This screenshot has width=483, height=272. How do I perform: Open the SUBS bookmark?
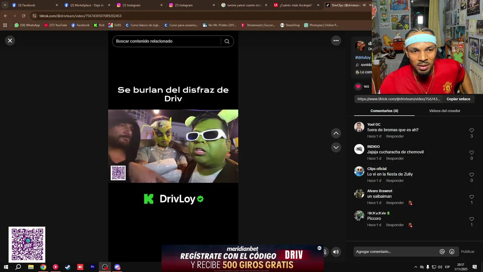pyautogui.click(x=115, y=25)
